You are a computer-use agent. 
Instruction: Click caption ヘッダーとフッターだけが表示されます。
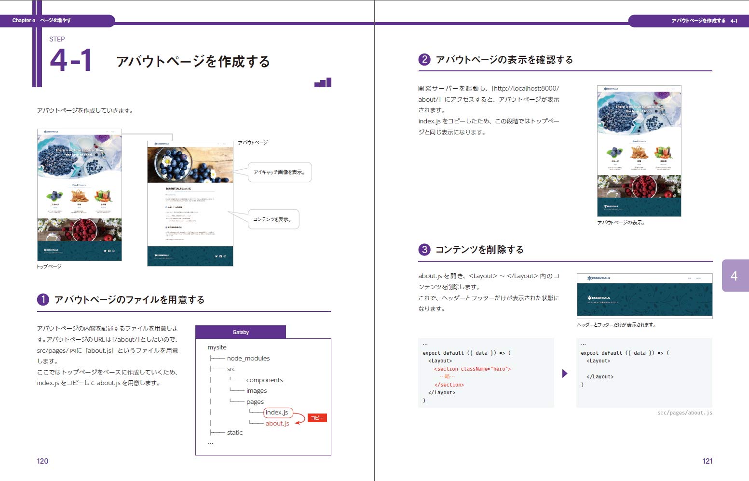(x=616, y=325)
